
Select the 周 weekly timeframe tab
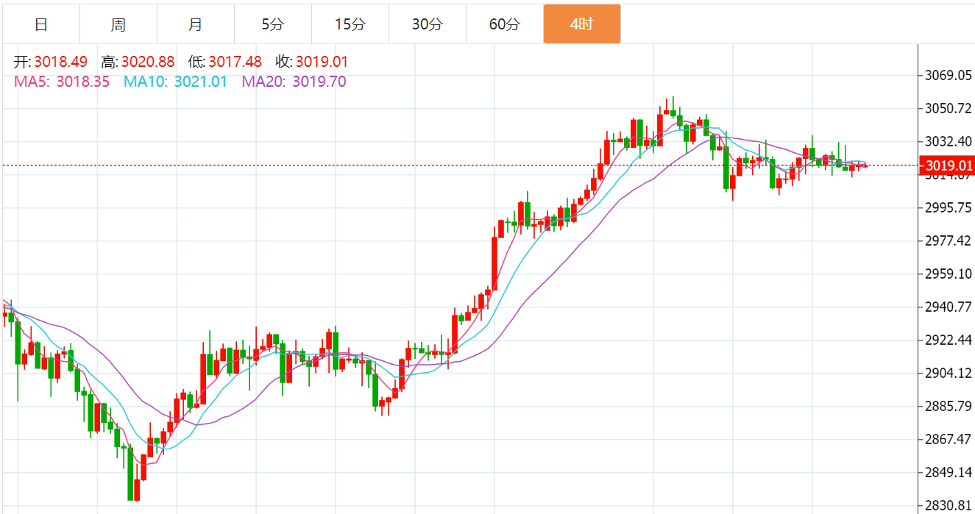click(x=118, y=24)
